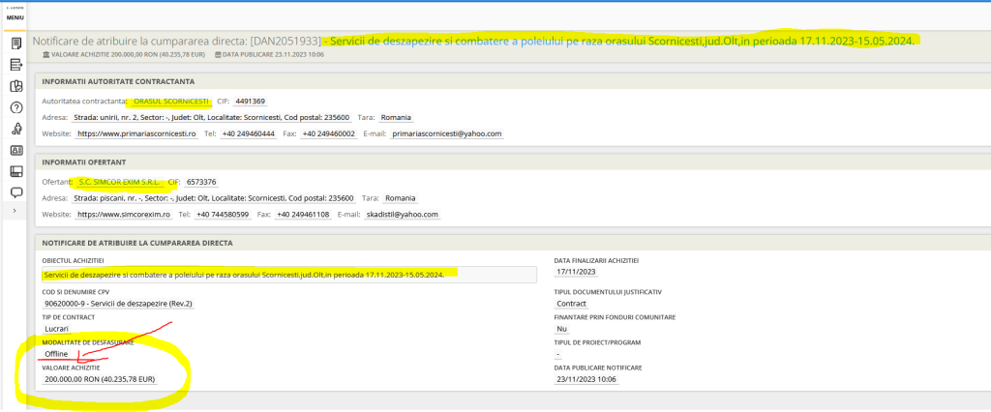Click the monitor panel icon in sidebar
The height and width of the screenshot is (412, 991).
tap(15, 171)
